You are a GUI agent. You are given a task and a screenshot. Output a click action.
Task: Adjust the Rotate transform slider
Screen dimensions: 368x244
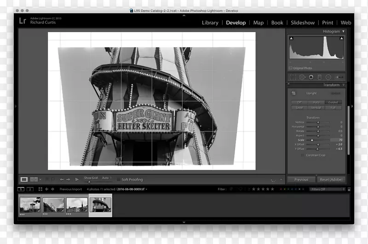coord(318,131)
